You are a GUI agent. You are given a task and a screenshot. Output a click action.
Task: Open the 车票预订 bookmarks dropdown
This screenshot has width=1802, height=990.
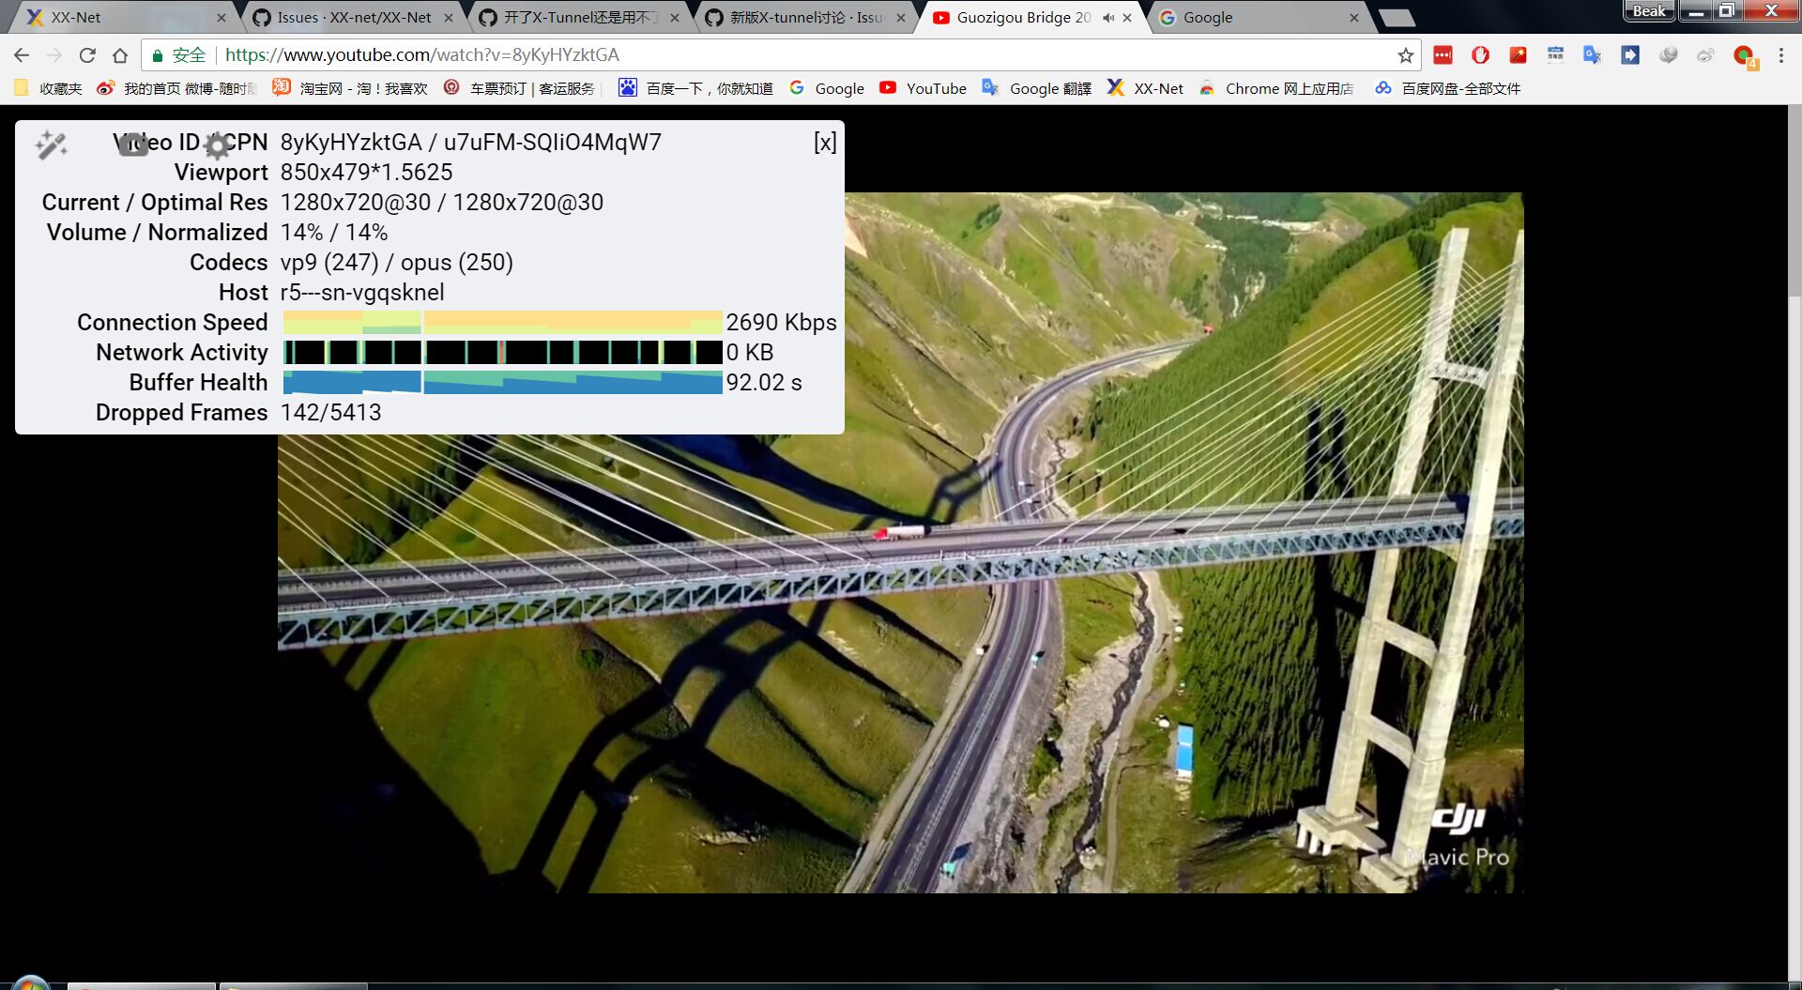[526, 88]
